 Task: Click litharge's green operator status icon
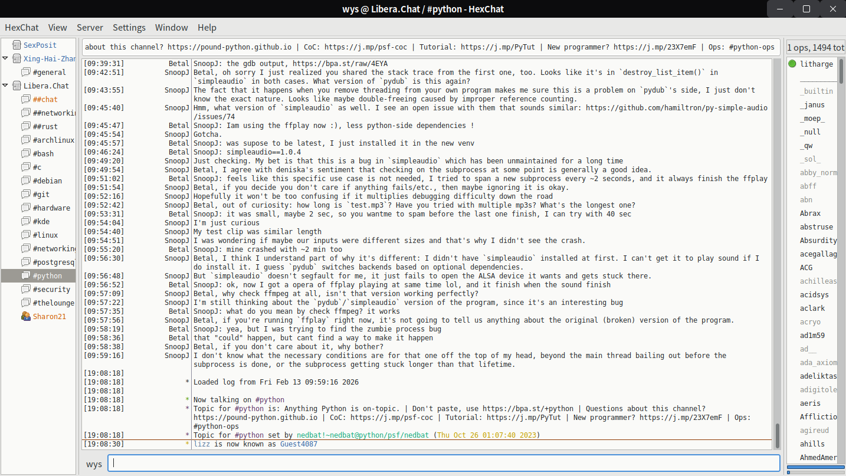click(792, 64)
